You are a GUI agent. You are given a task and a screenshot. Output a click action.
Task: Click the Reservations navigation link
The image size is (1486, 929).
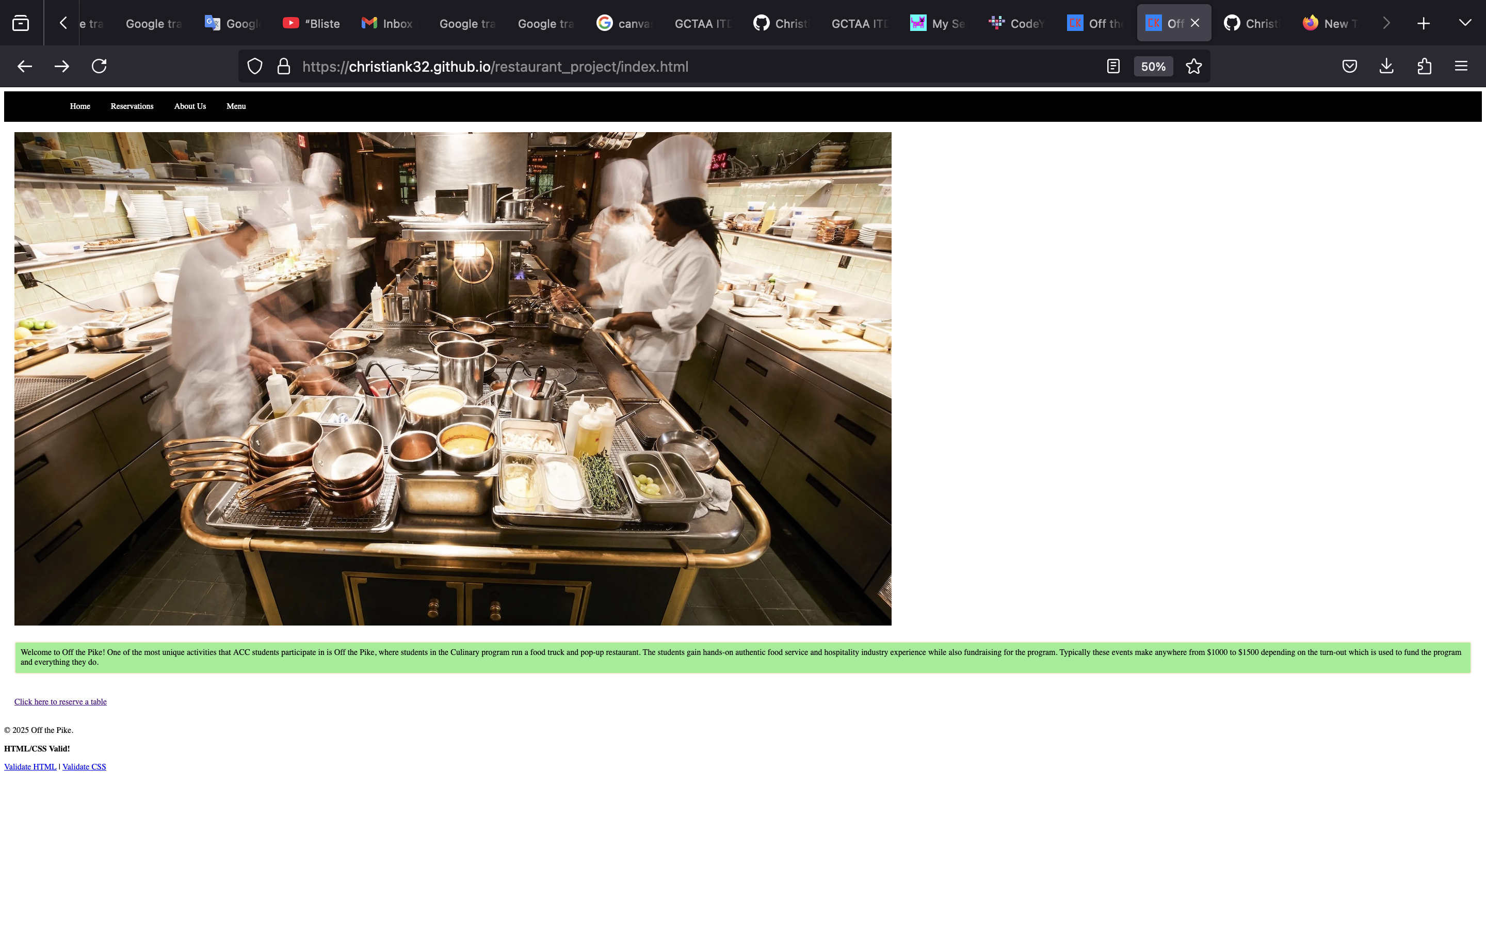pos(132,106)
